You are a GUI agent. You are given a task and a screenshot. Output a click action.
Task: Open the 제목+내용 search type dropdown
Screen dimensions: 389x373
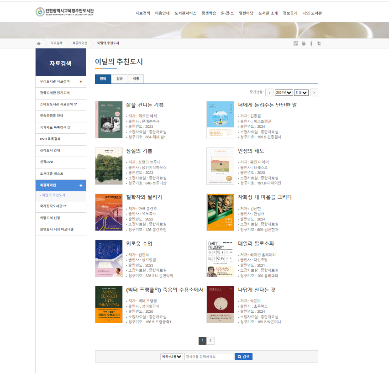172,357
